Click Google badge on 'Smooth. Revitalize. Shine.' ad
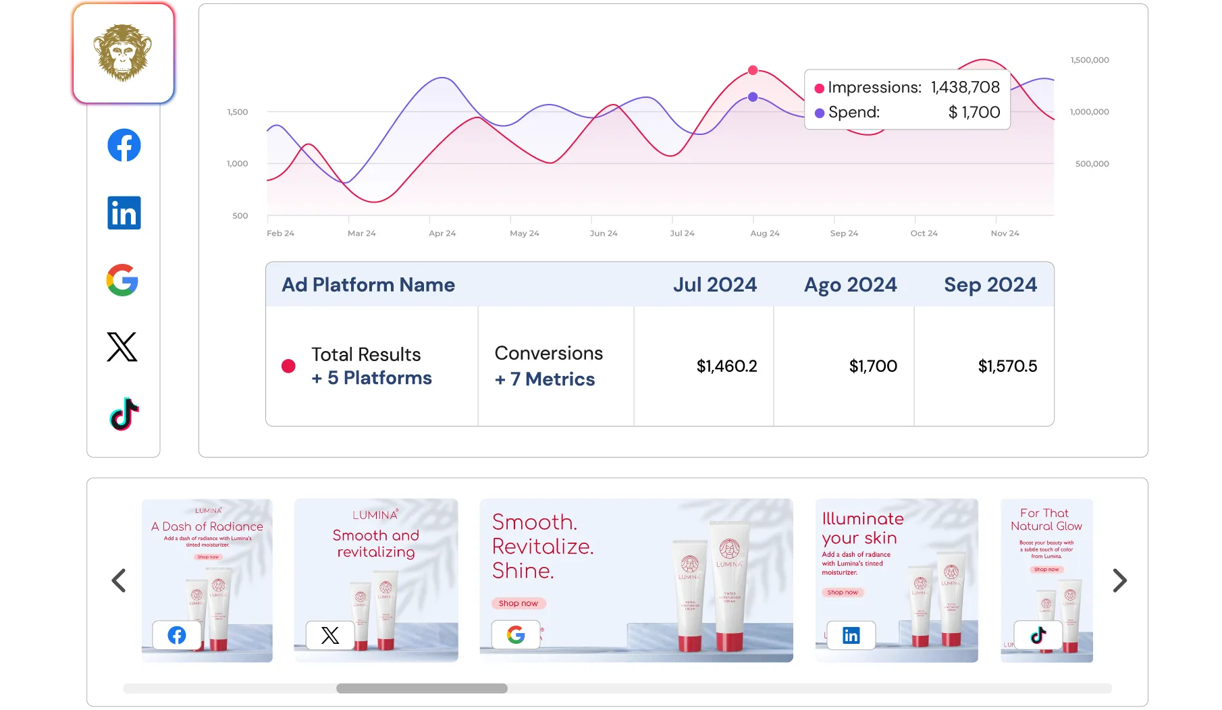The width and height of the screenshot is (1222, 710). point(516,634)
